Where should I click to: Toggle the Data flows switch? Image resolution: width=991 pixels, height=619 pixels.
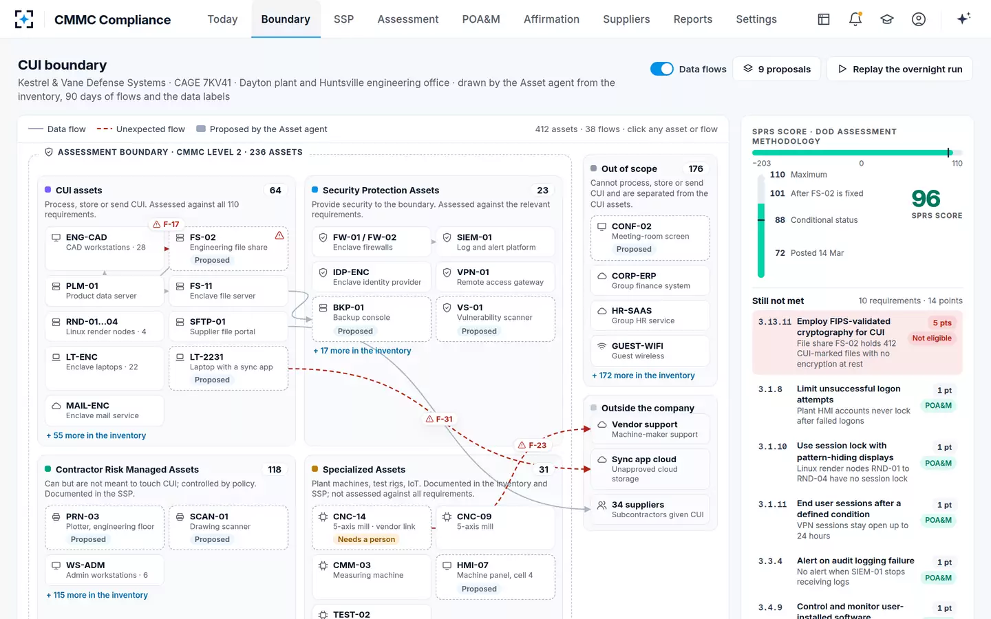662,69
